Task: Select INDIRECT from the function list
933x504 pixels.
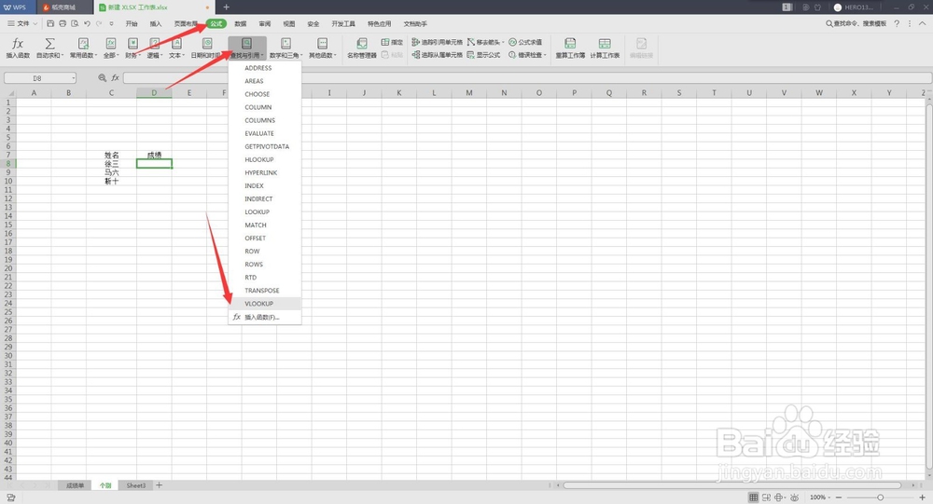Action: 265,199
